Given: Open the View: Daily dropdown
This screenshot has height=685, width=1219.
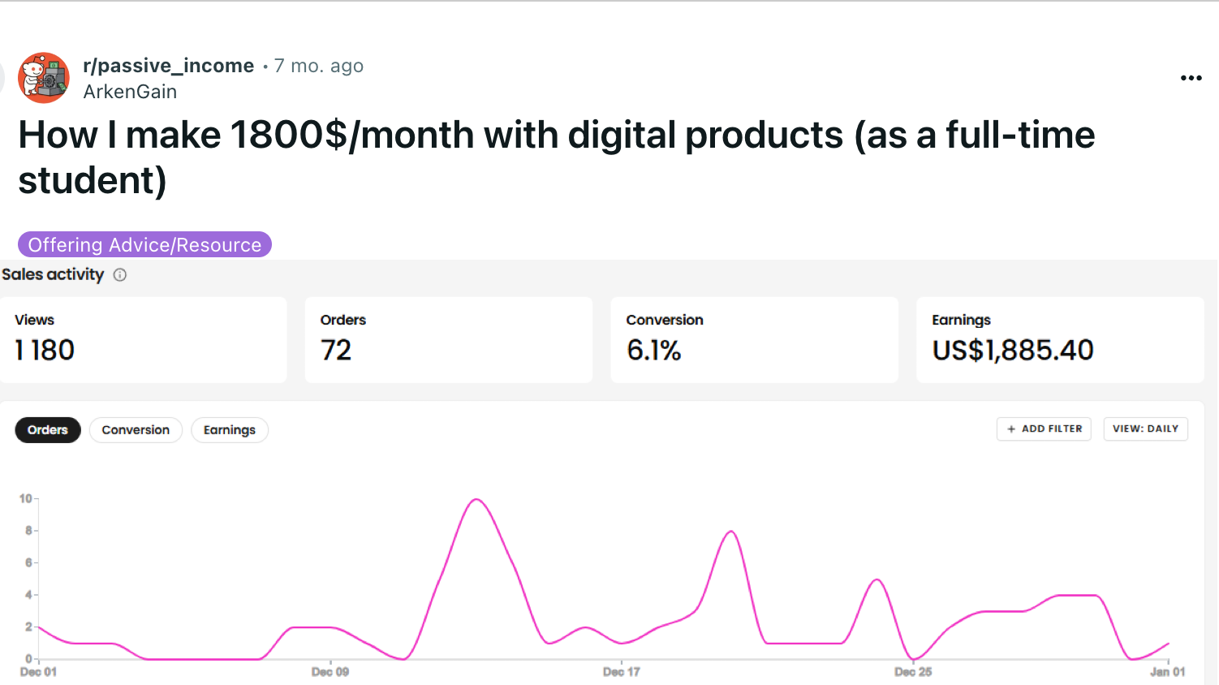Looking at the screenshot, I should [1145, 429].
